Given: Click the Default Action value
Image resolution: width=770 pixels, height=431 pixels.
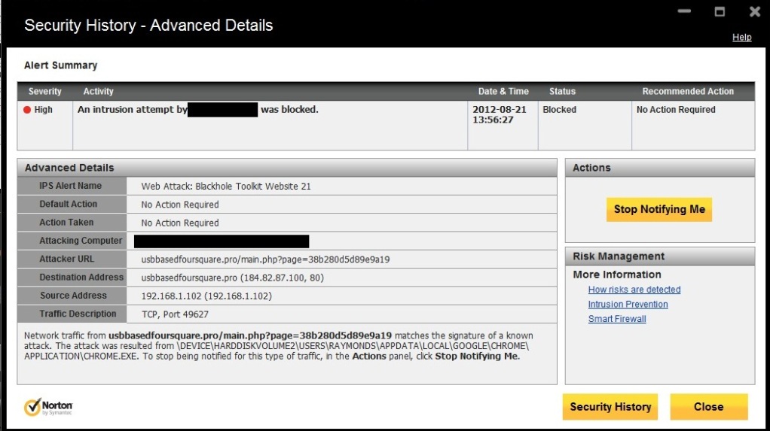Looking at the screenshot, I should [x=180, y=205].
